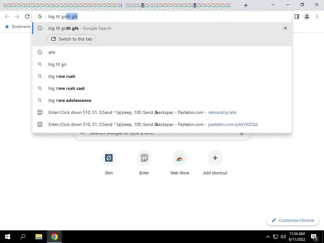
Task: Click Pastebin icon of pastebin.com/phkYKDQd suggestion
Action: click(40, 124)
